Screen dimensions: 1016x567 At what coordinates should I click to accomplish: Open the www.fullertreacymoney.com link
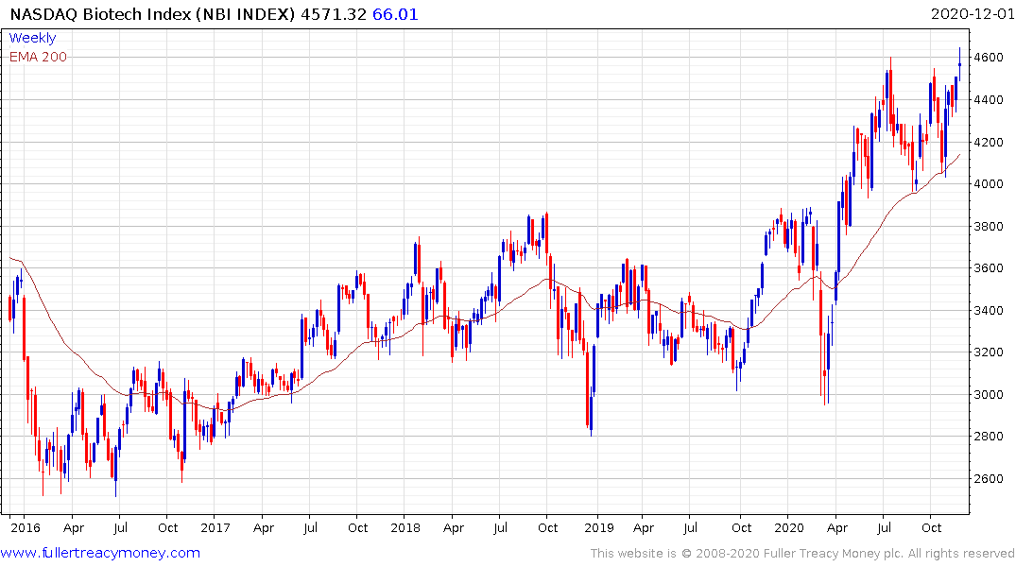point(100,553)
